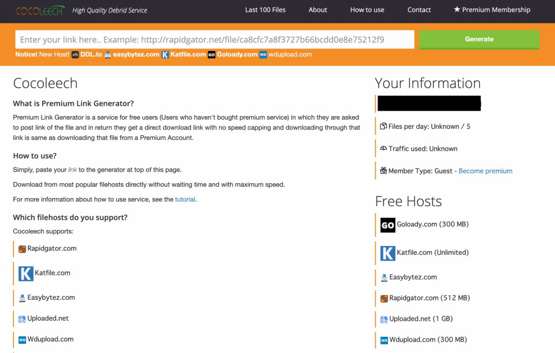Click the Your Information heading

428,83
